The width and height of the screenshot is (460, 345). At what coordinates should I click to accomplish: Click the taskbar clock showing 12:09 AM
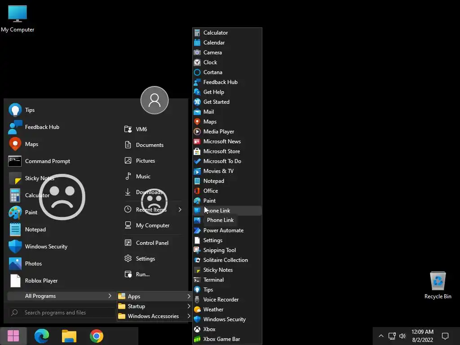tap(422, 336)
